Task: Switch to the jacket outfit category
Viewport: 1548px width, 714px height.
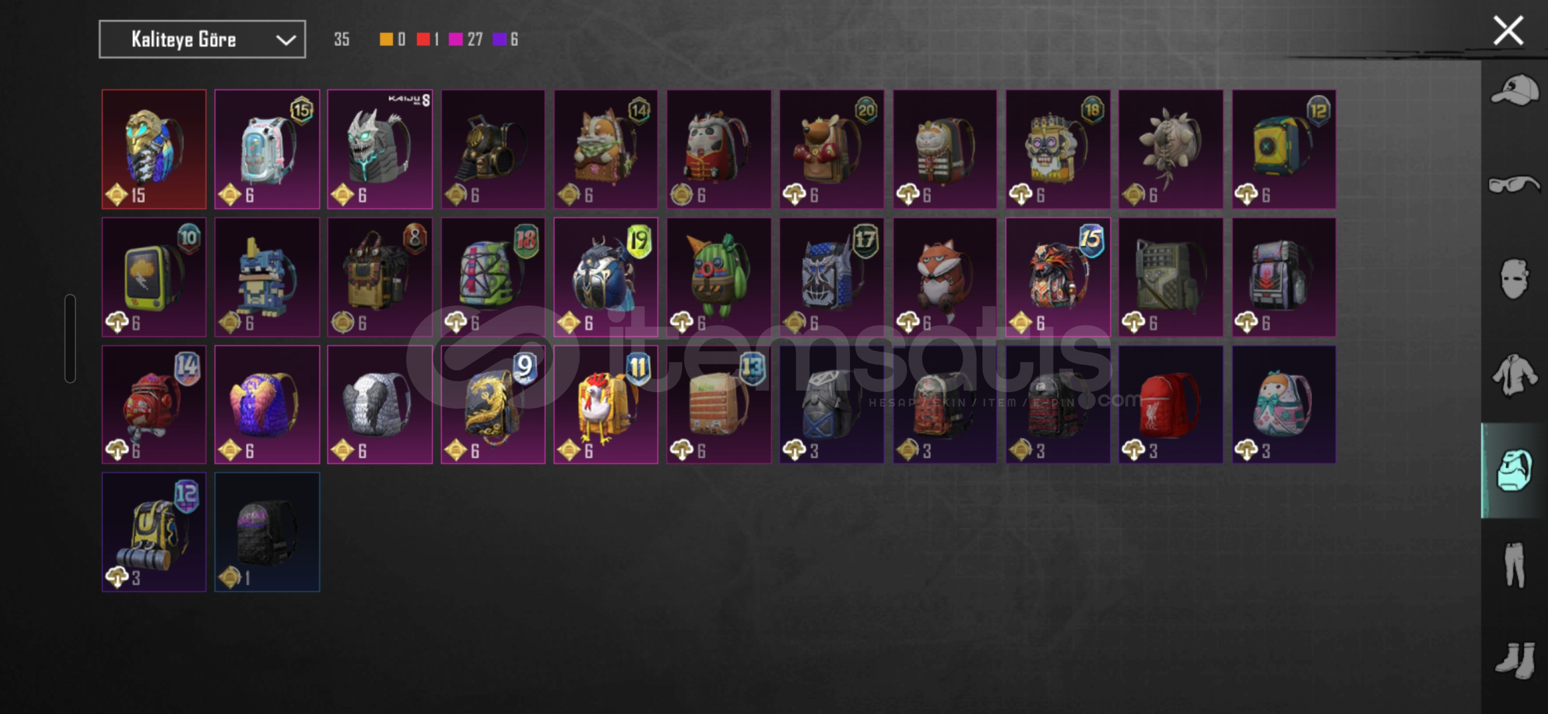Action: 1514,375
